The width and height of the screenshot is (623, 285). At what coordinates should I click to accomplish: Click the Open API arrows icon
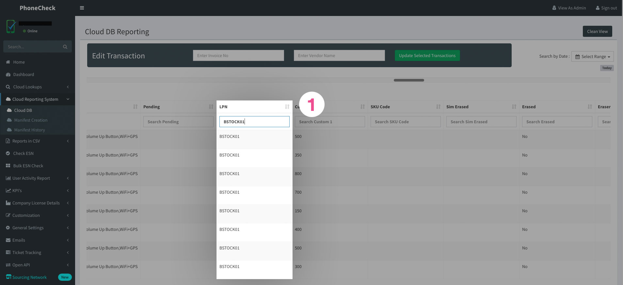click(8, 265)
